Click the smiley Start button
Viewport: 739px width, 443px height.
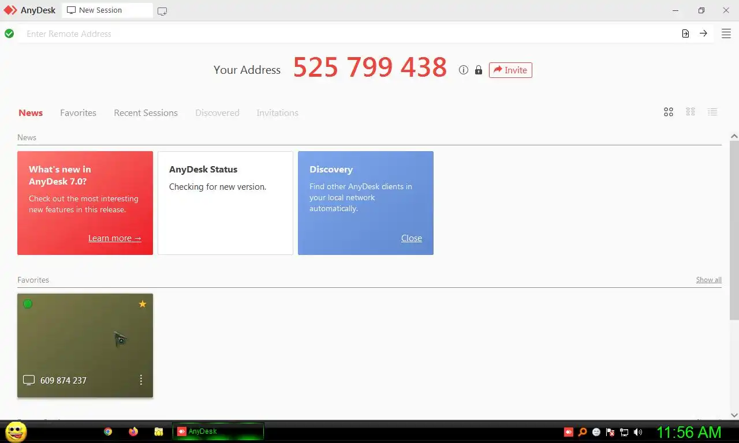coord(16,431)
